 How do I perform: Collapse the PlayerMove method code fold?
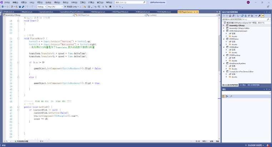coord(18,39)
